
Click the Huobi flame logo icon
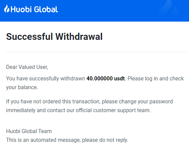click(x=7, y=8)
